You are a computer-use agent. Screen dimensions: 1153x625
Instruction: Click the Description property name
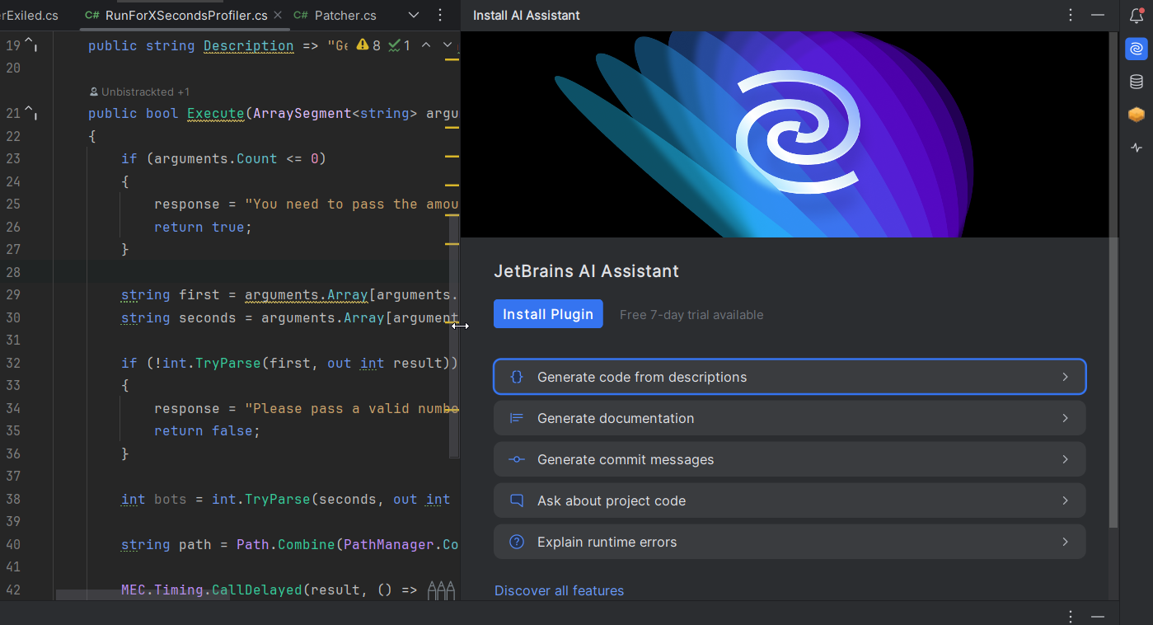(248, 45)
